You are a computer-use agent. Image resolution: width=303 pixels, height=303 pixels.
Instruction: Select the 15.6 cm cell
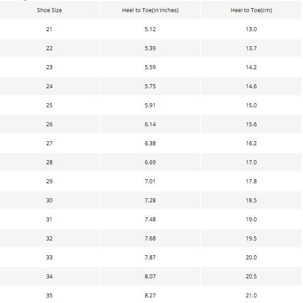tap(251, 124)
